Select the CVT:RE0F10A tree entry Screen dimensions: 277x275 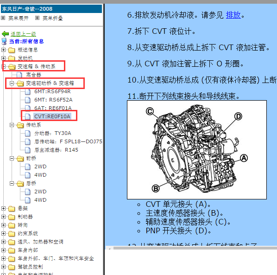52,116
